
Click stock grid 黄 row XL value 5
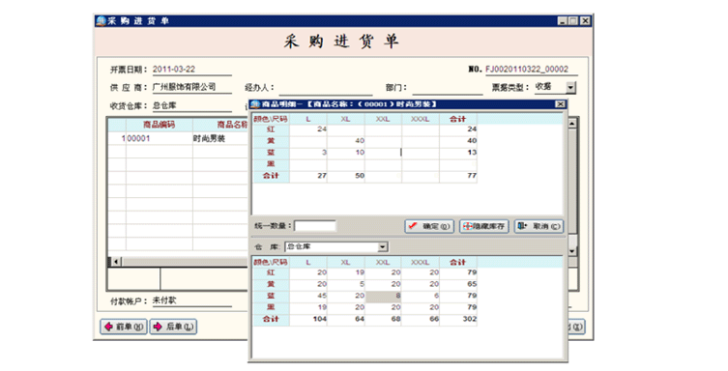point(346,284)
